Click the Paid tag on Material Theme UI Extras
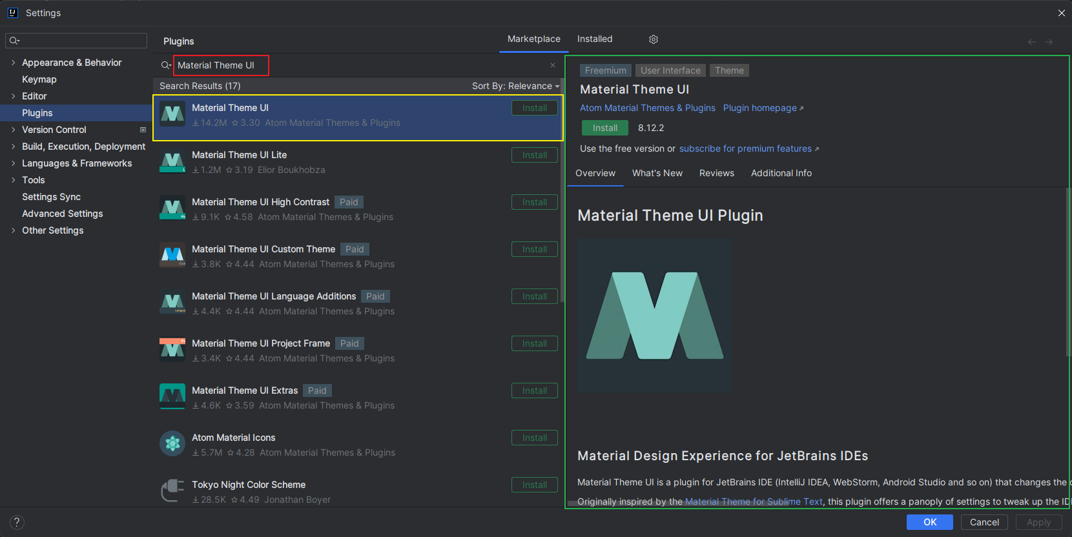The width and height of the screenshot is (1072, 537). tap(317, 390)
